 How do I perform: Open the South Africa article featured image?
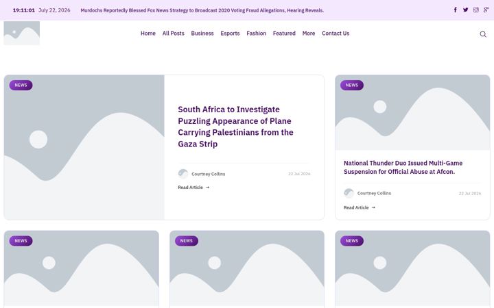coord(84,147)
